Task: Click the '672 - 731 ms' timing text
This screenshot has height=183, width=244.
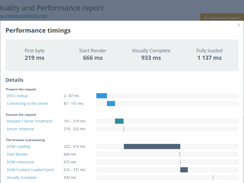Action: (x=74, y=170)
